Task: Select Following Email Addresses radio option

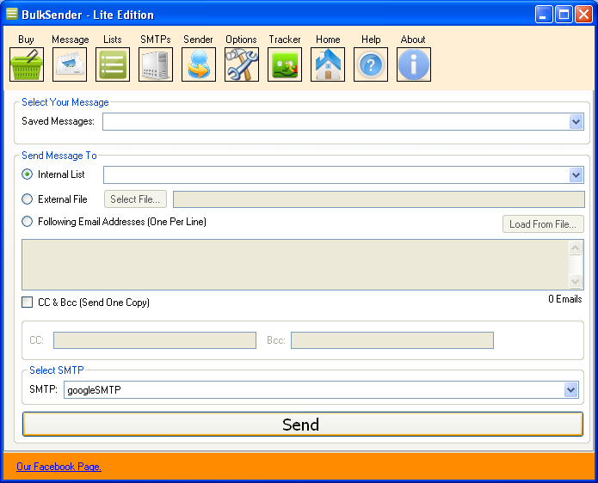Action: click(x=28, y=222)
